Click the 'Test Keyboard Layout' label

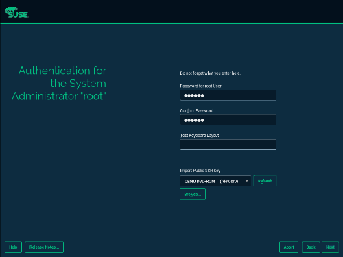[200, 135]
